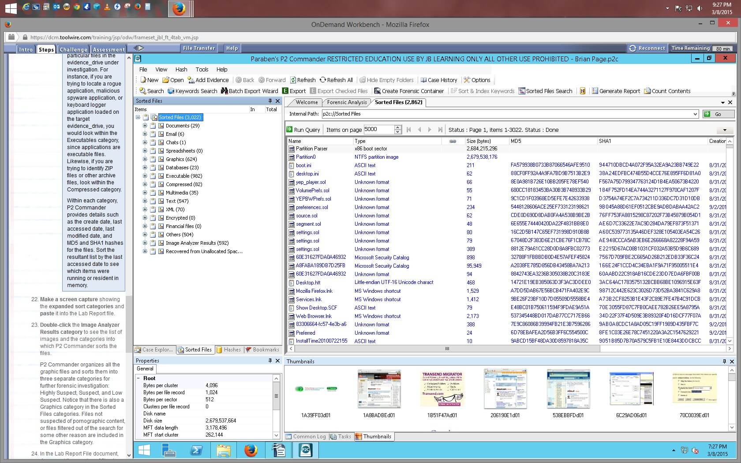The image size is (741, 463).
Task: Expand the Spreadsheets (0) tree node
Action: 145,151
